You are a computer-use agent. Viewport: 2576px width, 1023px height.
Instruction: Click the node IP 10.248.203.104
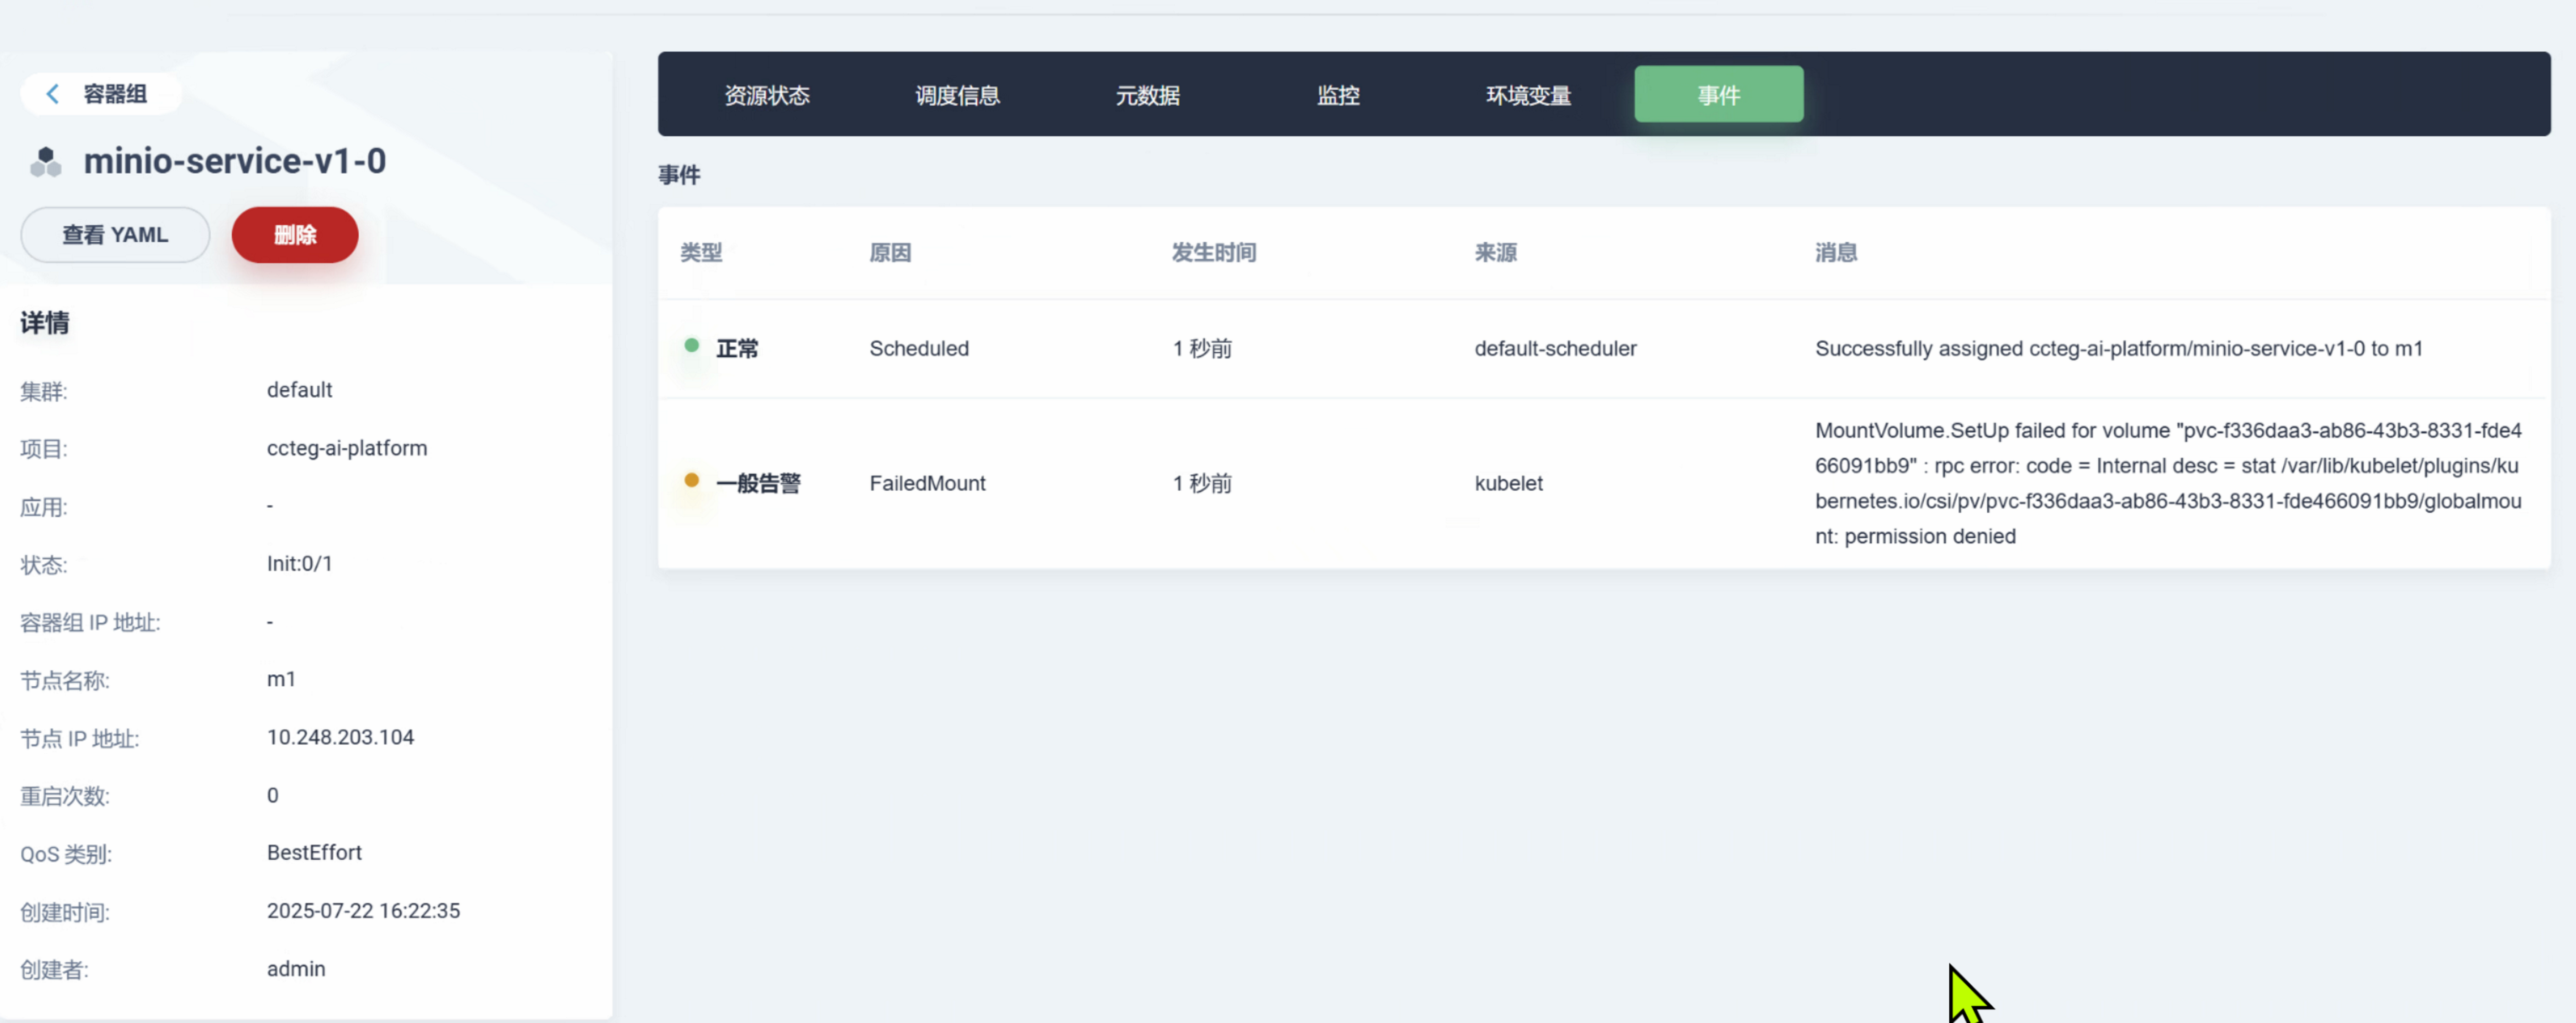coord(340,738)
